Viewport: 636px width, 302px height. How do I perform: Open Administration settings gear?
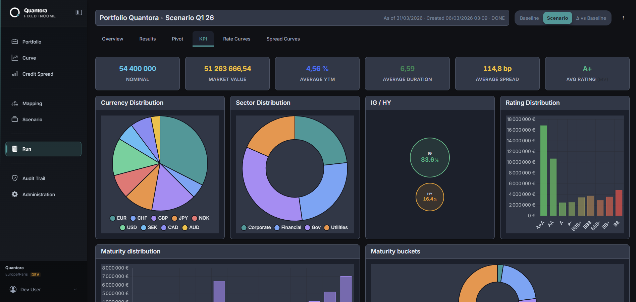pos(15,194)
